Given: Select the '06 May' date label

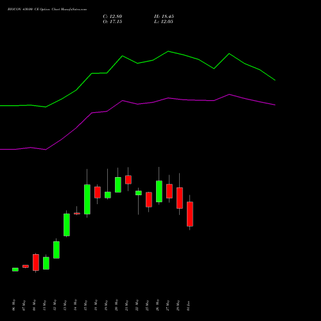Looking at the screenshot, I should click(x=14, y=305).
